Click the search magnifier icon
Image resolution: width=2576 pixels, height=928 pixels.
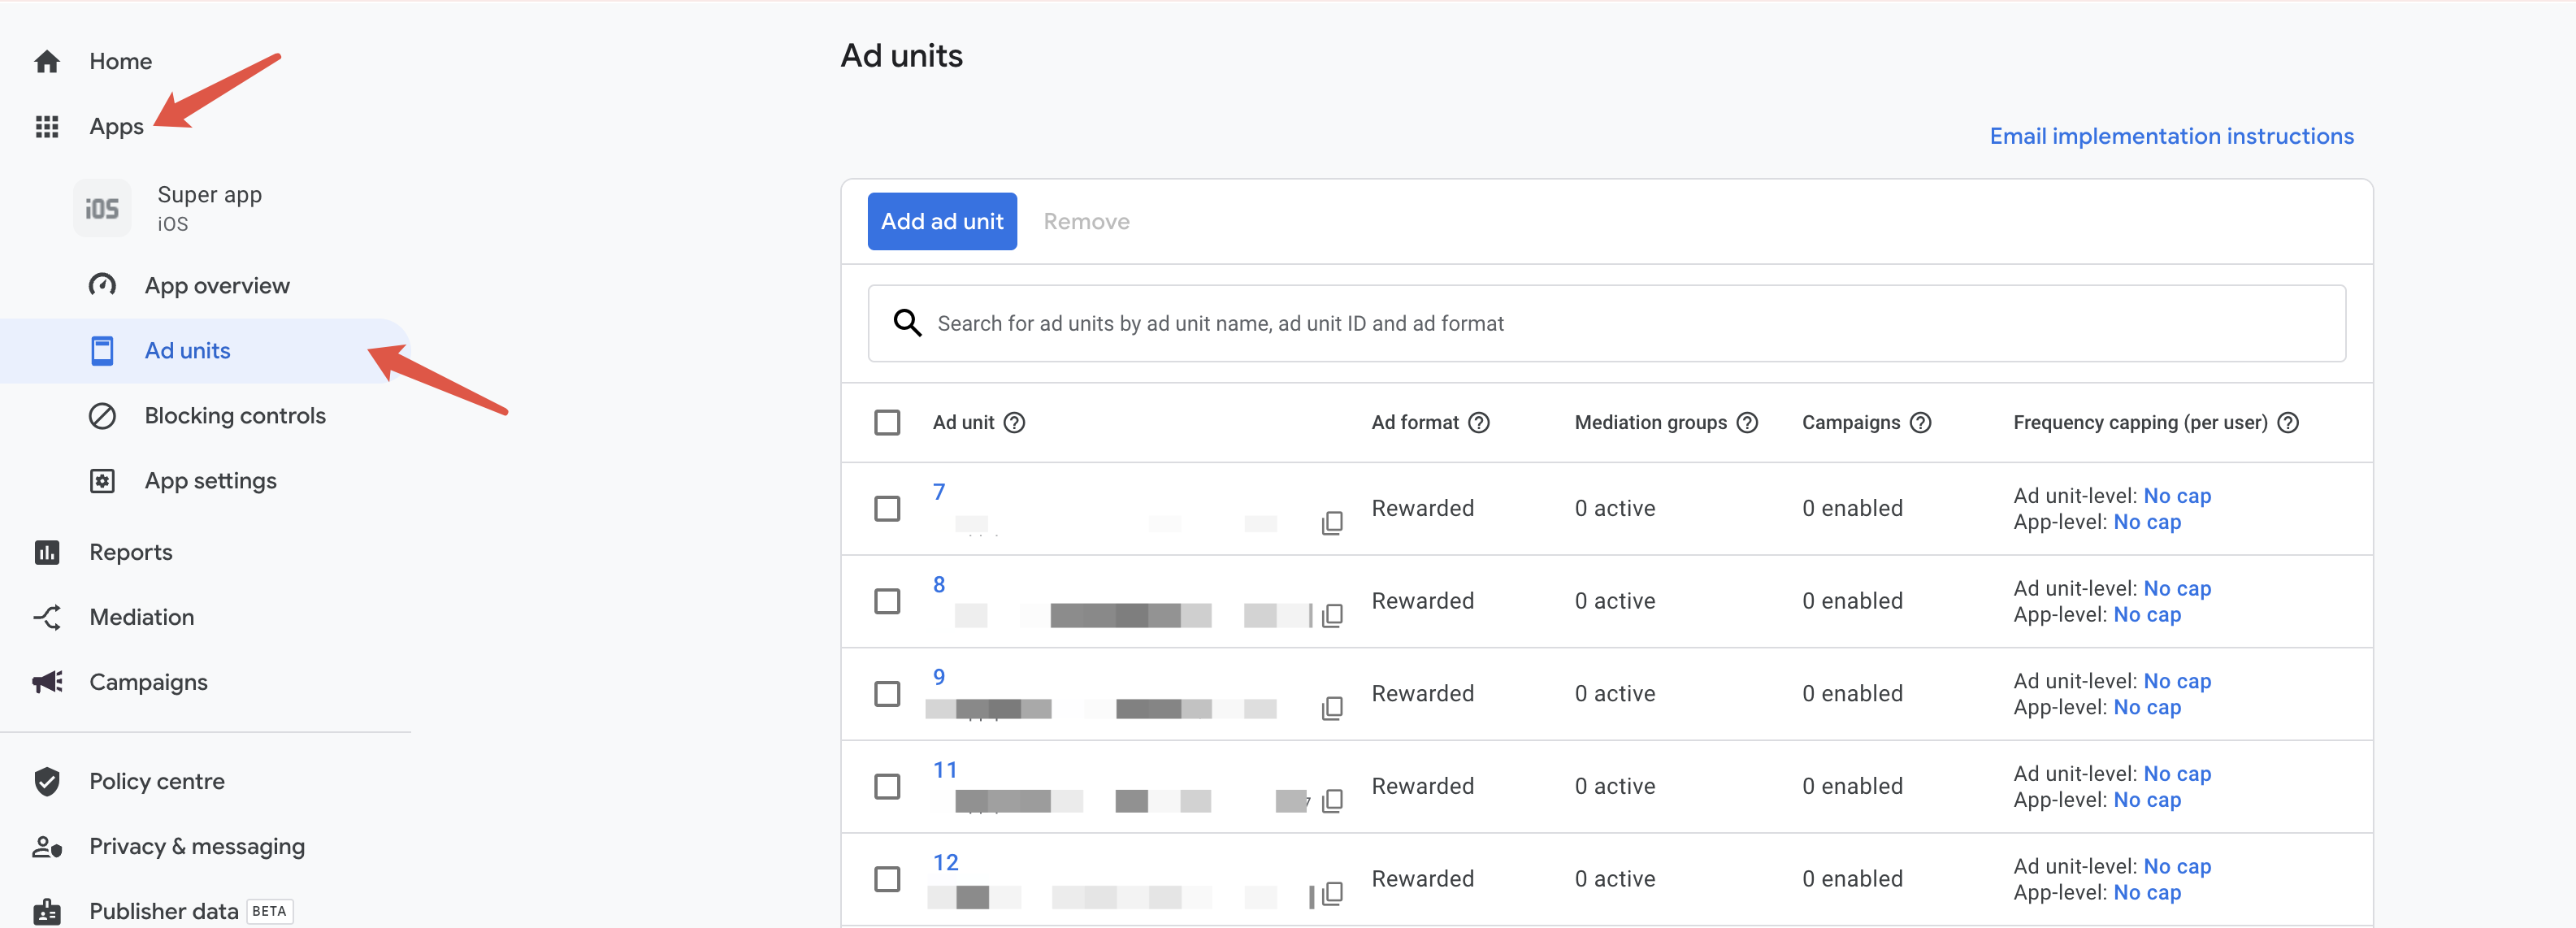click(906, 323)
